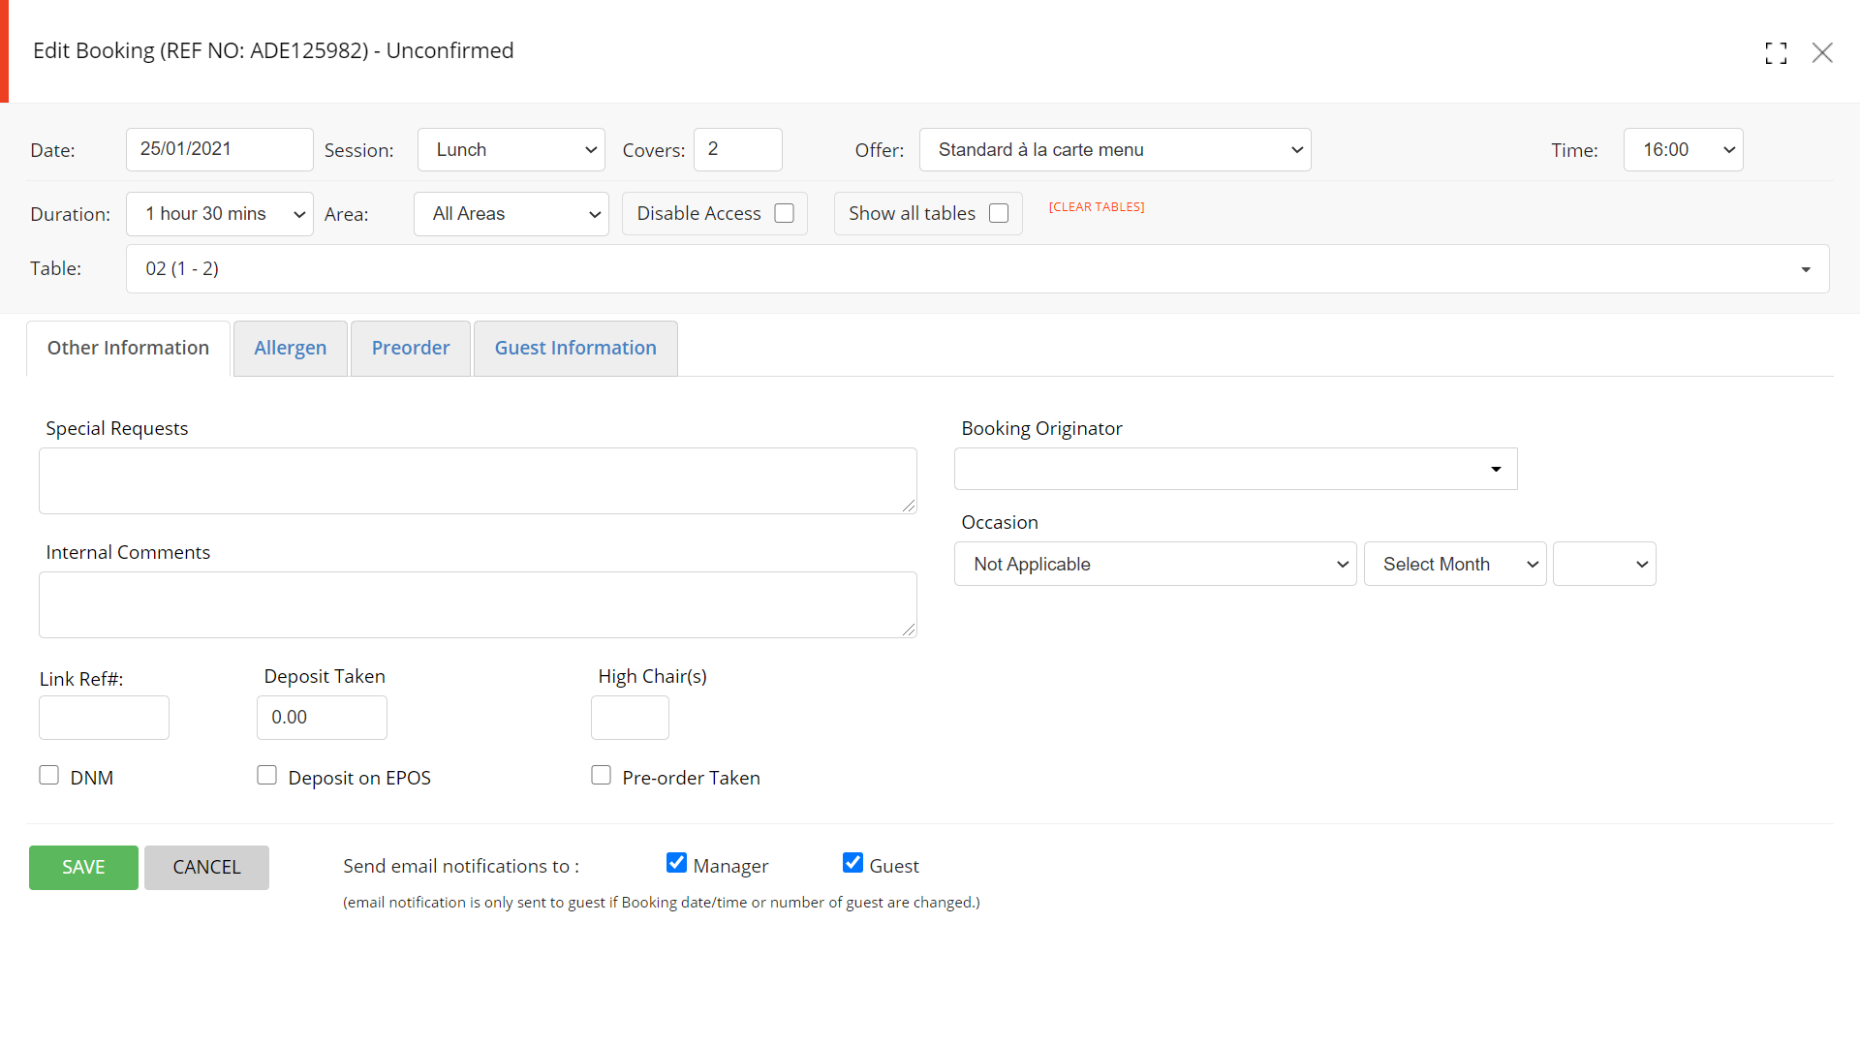Open the Guest Information tab
Screen dimensions: 1860x1046
tap(575, 349)
